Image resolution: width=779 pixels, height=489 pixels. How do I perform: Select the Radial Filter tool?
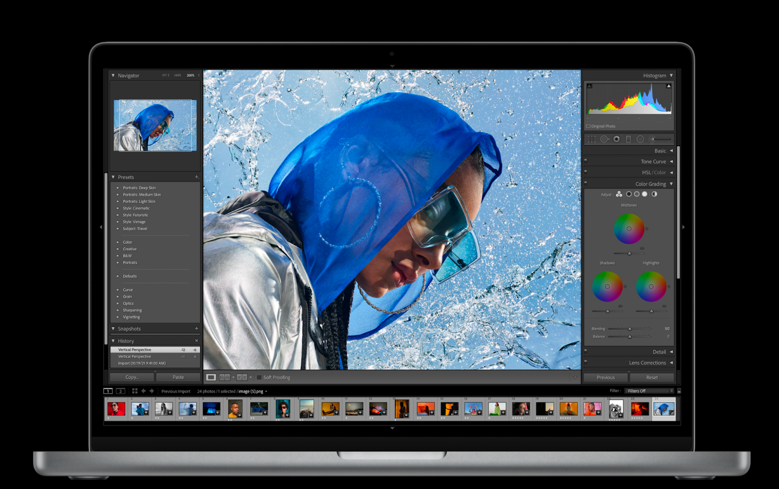tap(640, 139)
